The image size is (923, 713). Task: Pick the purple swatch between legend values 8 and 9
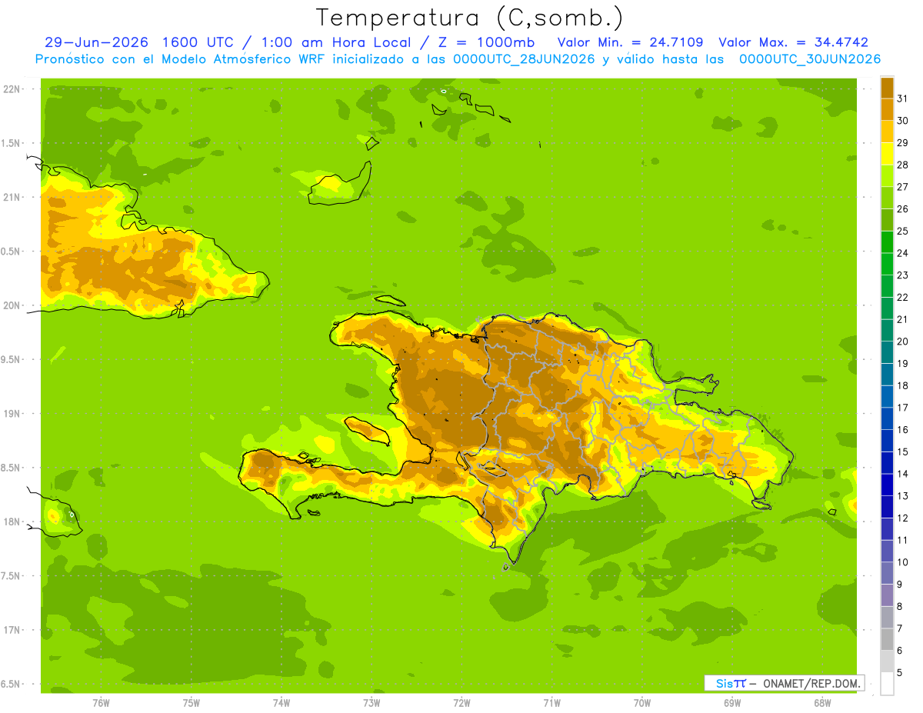coord(887,595)
